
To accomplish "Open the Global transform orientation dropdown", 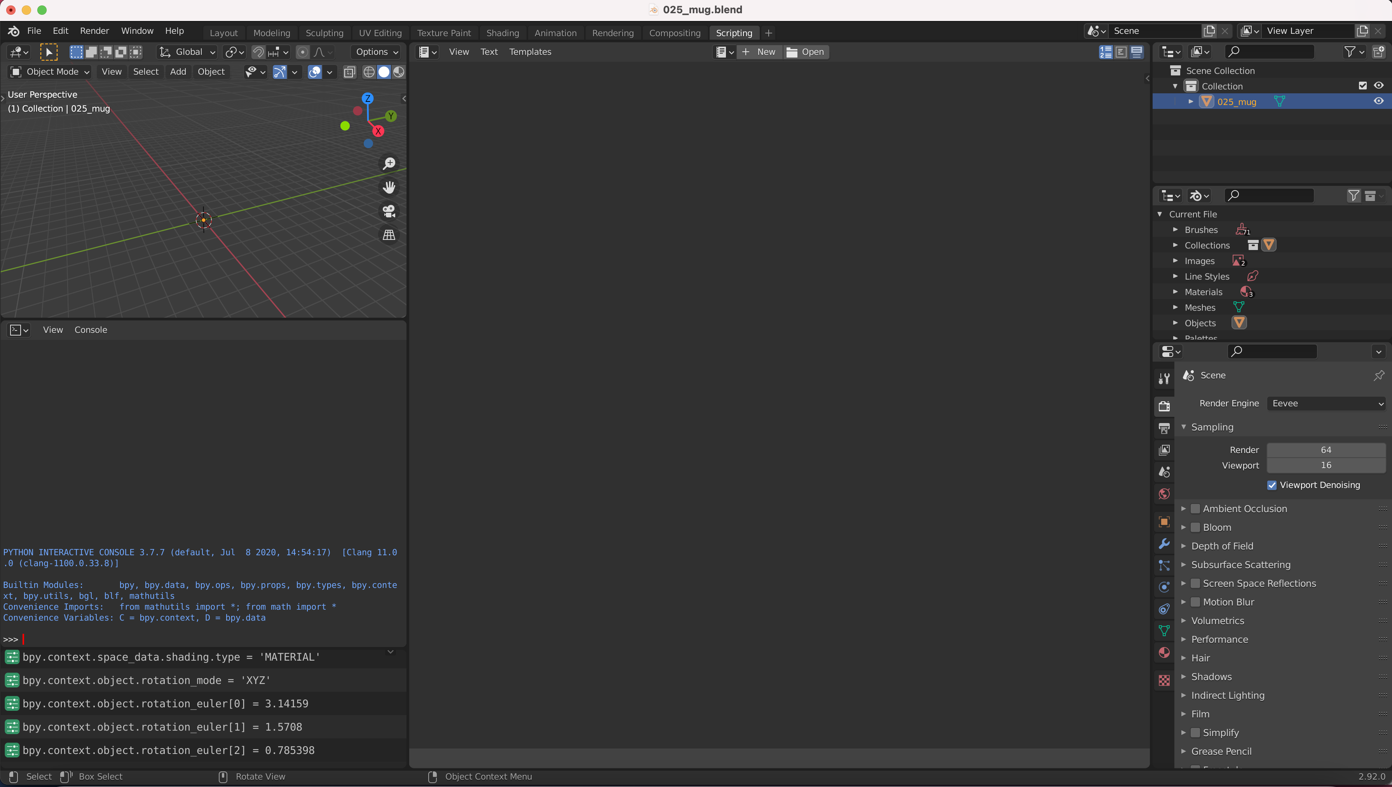I will (x=187, y=52).
